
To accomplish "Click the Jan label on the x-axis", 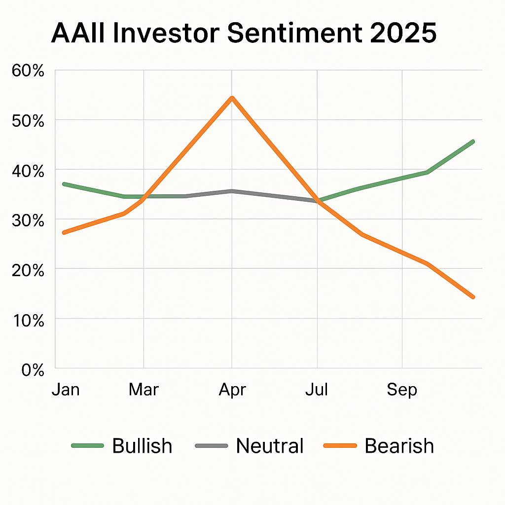I will pyautogui.click(x=65, y=390).
